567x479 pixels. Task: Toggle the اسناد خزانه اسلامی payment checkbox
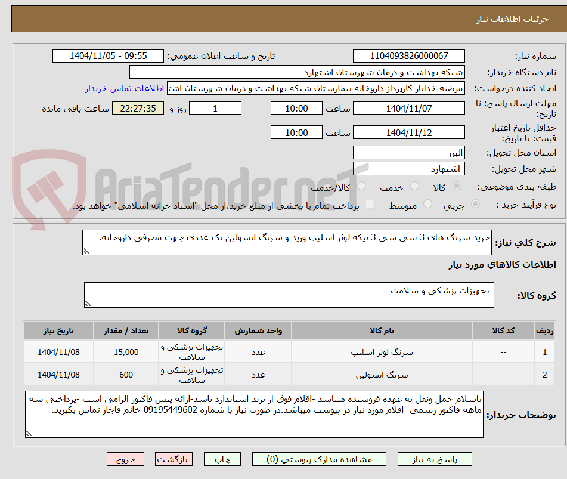tap(370, 203)
